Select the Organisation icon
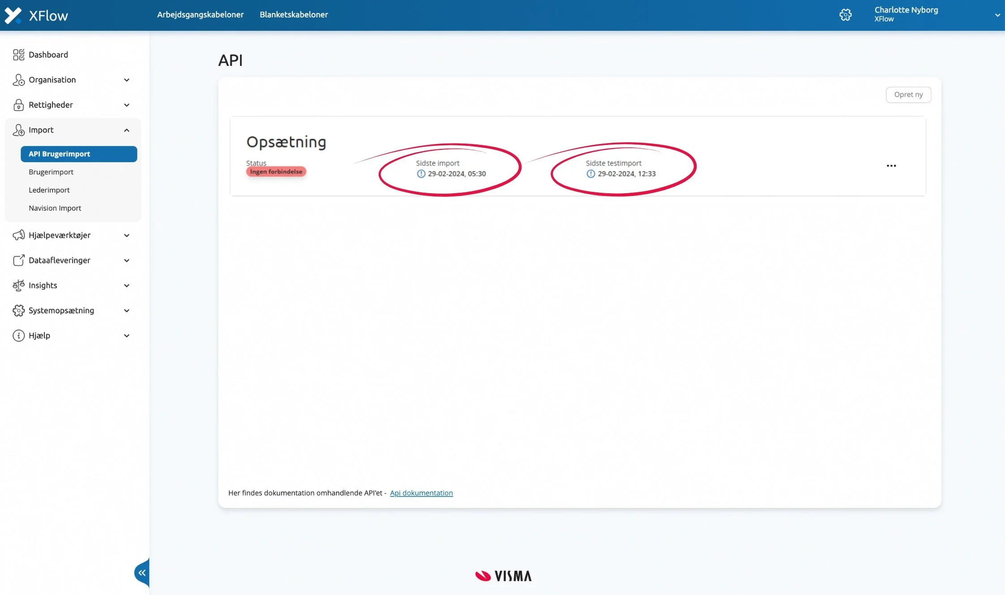The width and height of the screenshot is (1005, 595). pyautogui.click(x=18, y=80)
